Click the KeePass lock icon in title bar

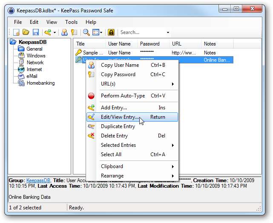tap(11, 11)
